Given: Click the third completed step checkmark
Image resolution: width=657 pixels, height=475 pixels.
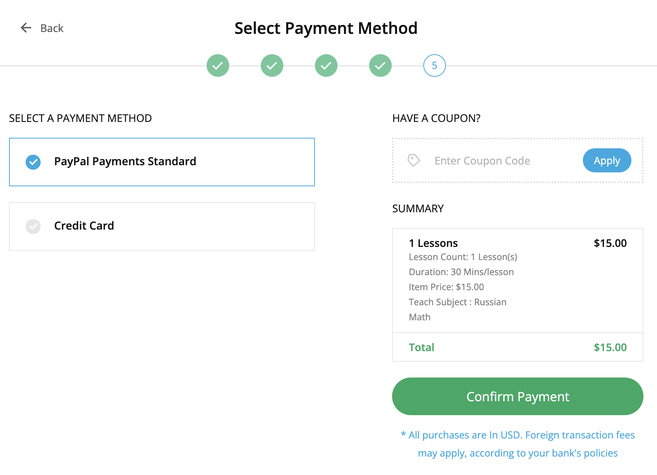Looking at the screenshot, I should click(326, 65).
